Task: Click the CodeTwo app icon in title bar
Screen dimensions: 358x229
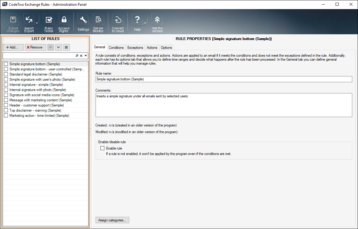Action: click(x=5, y=4)
